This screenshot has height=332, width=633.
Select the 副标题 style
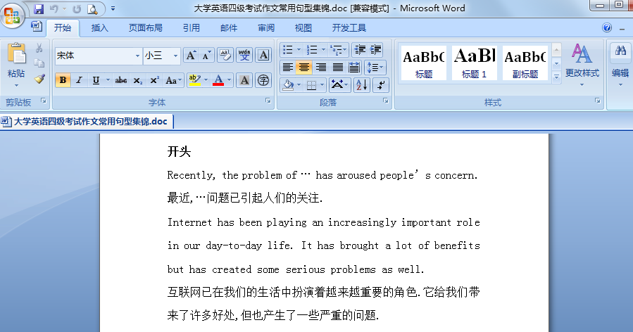[x=525, y=63]
